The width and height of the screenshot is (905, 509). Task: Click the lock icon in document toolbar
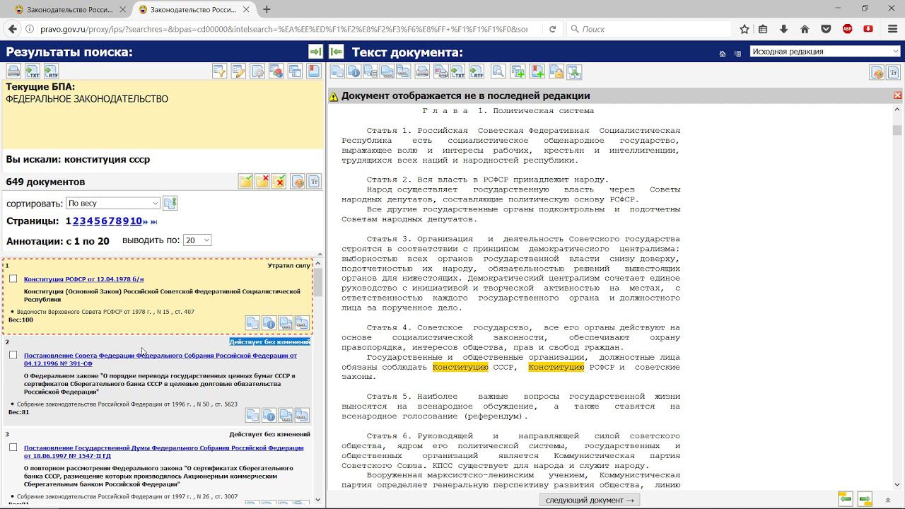click(x=556, y=71)
